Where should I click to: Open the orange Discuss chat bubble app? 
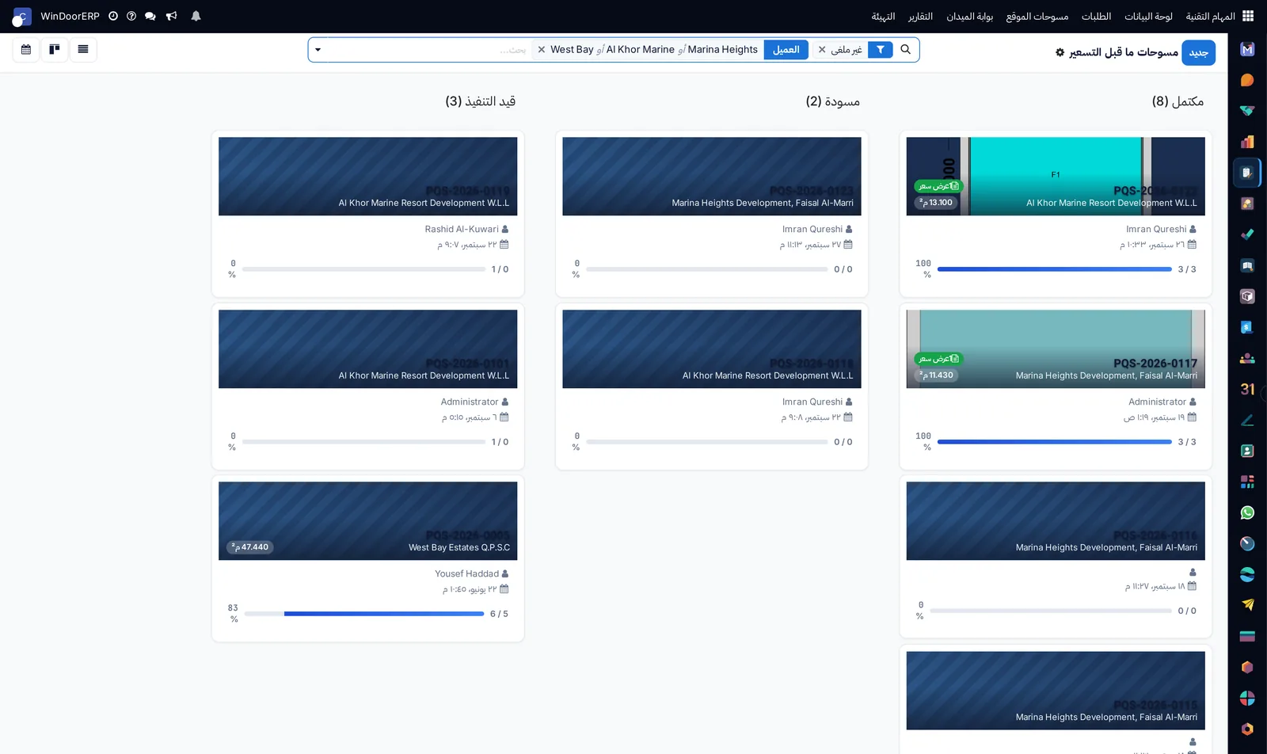pos(1247,80)
